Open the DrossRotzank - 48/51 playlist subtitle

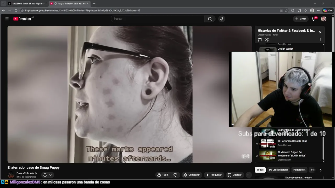[268, 35]
